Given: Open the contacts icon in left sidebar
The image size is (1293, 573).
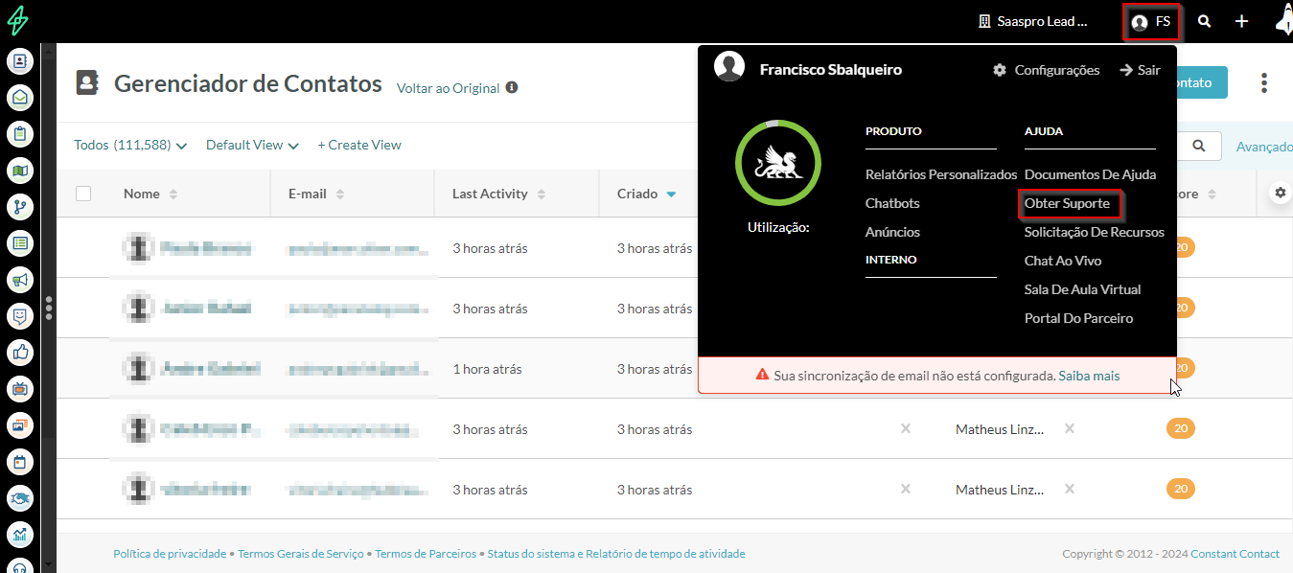Looking at the screenshot, I should (20, 61).
